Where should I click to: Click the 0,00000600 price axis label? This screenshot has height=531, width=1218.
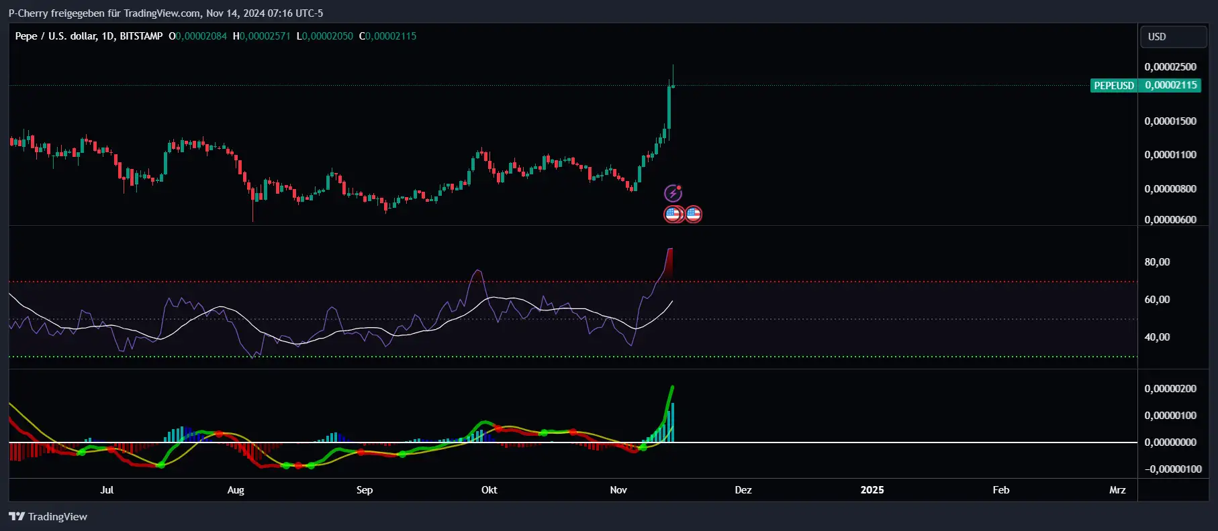1170,220
